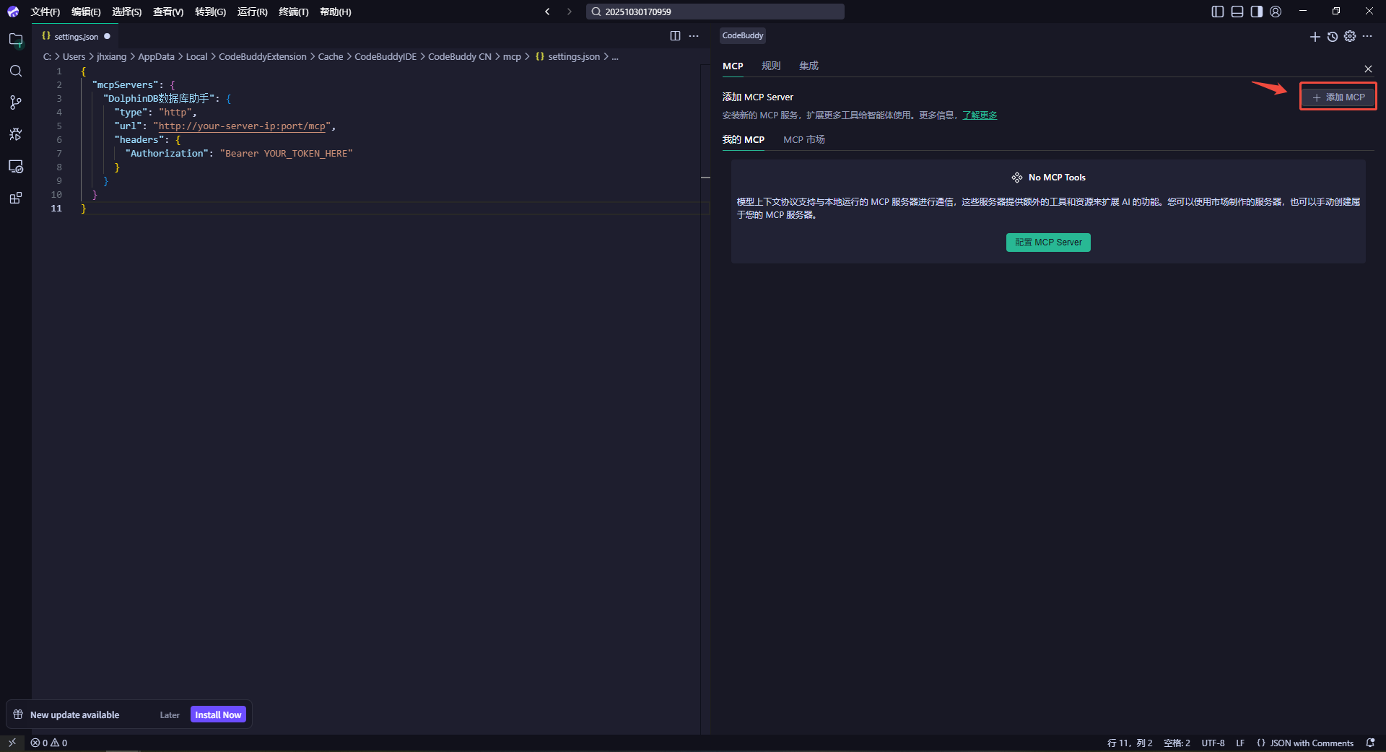1386x752 pixels.
Task: Click the 添加 MCP button
Action: click(x=1338, y=97)
